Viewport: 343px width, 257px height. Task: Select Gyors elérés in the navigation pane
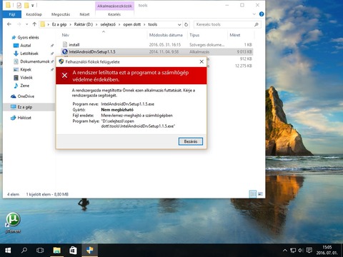click(28, 37)
